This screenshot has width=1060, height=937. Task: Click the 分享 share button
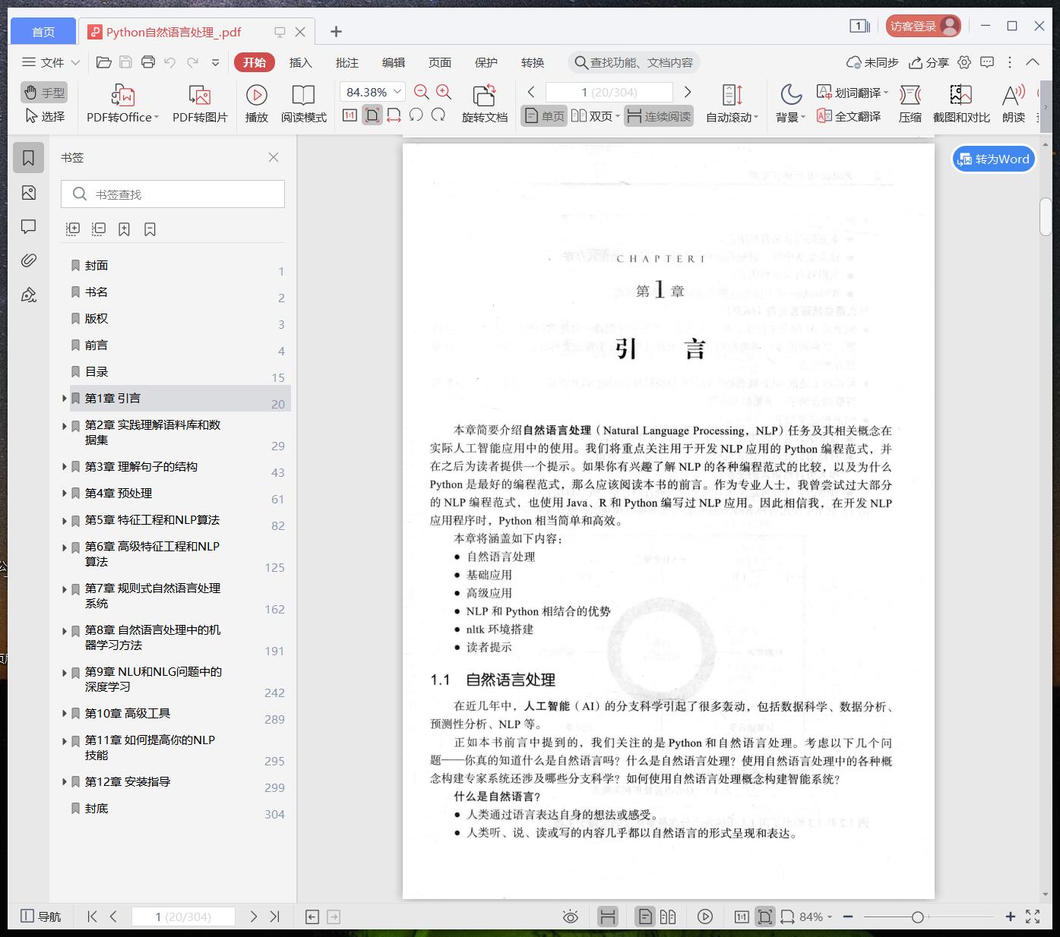point(929,62)
